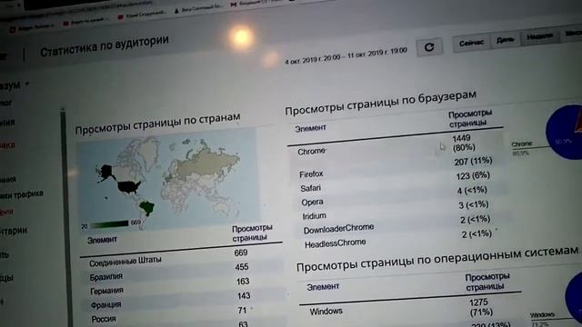
Task: Click the "Бразилия" country row
Action: tap(182, 272)
